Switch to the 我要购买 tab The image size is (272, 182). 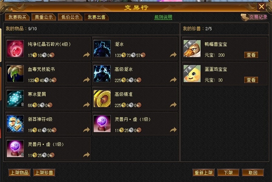click(17, 17)
